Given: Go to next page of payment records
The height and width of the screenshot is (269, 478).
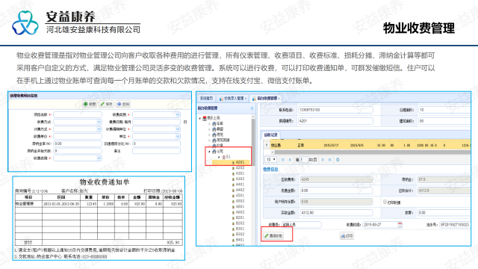Looking at the screenshot, I should click(x=323, y=159).
